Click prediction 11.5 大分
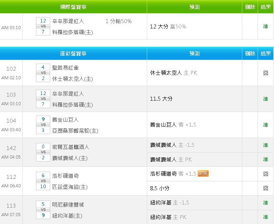 point(161,98)
